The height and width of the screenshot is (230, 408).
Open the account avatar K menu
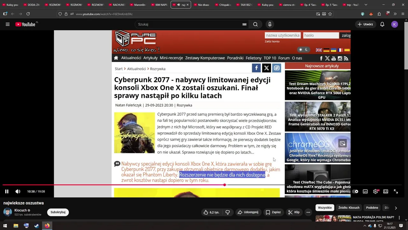coord(395,24)
